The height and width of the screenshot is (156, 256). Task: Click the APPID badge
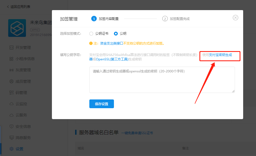tap(35, 30)
